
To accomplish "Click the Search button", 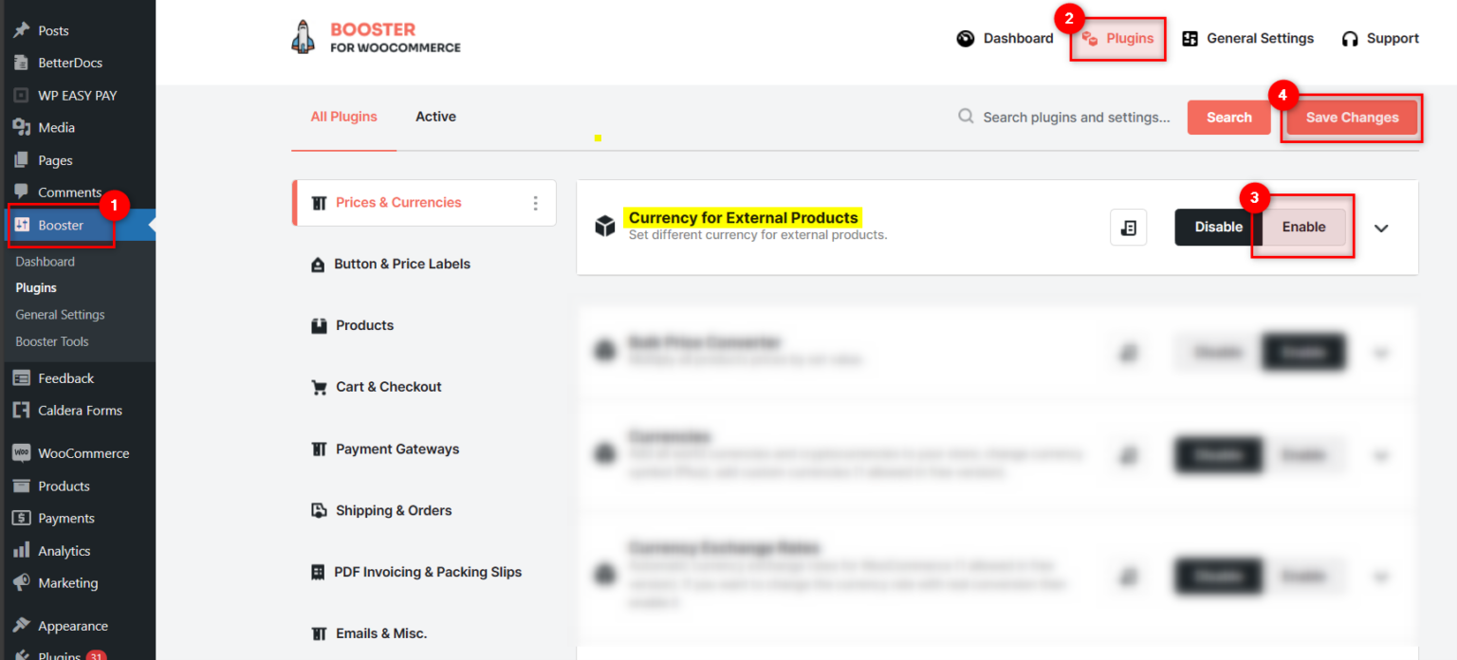I will (1228, 118).
